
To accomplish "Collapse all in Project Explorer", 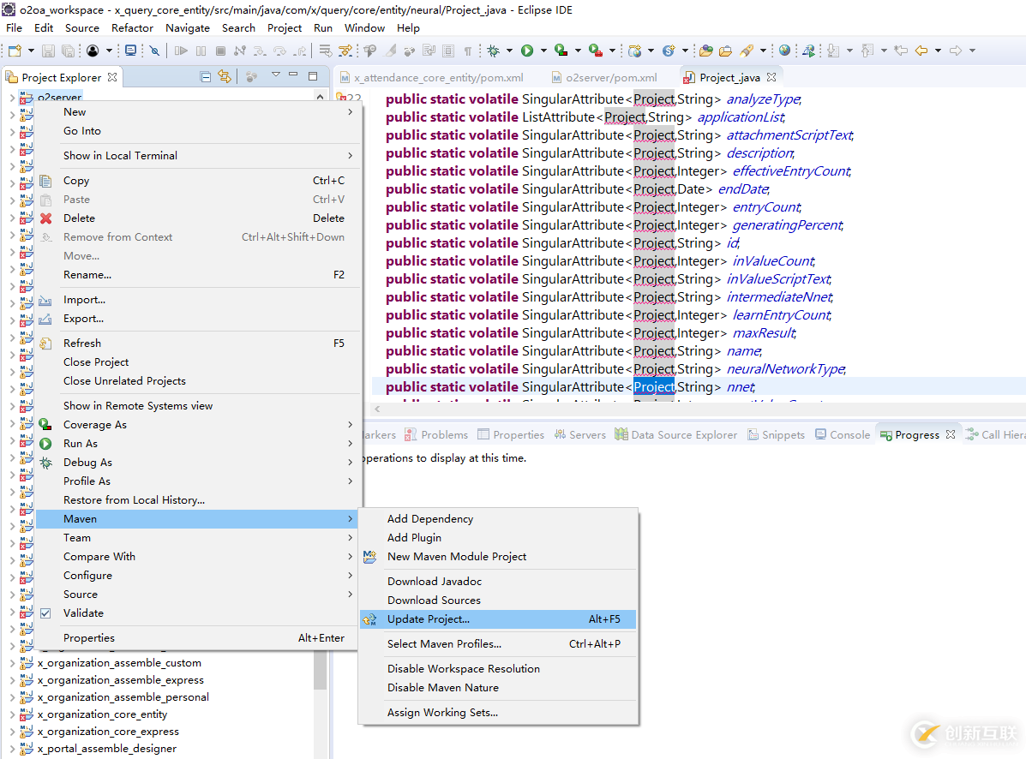I will coord(206,77).
